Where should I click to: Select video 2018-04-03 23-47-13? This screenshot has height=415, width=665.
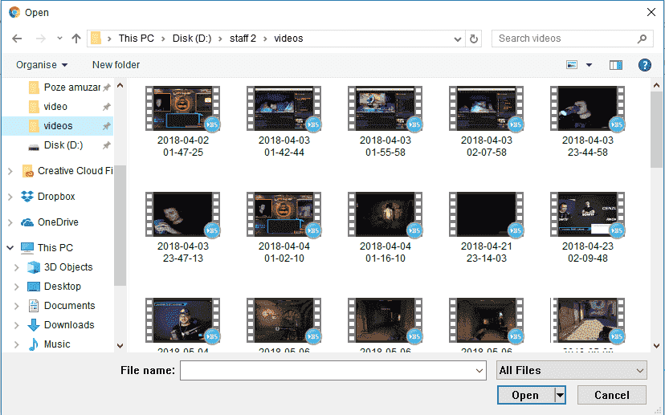(x=183, y=228)
